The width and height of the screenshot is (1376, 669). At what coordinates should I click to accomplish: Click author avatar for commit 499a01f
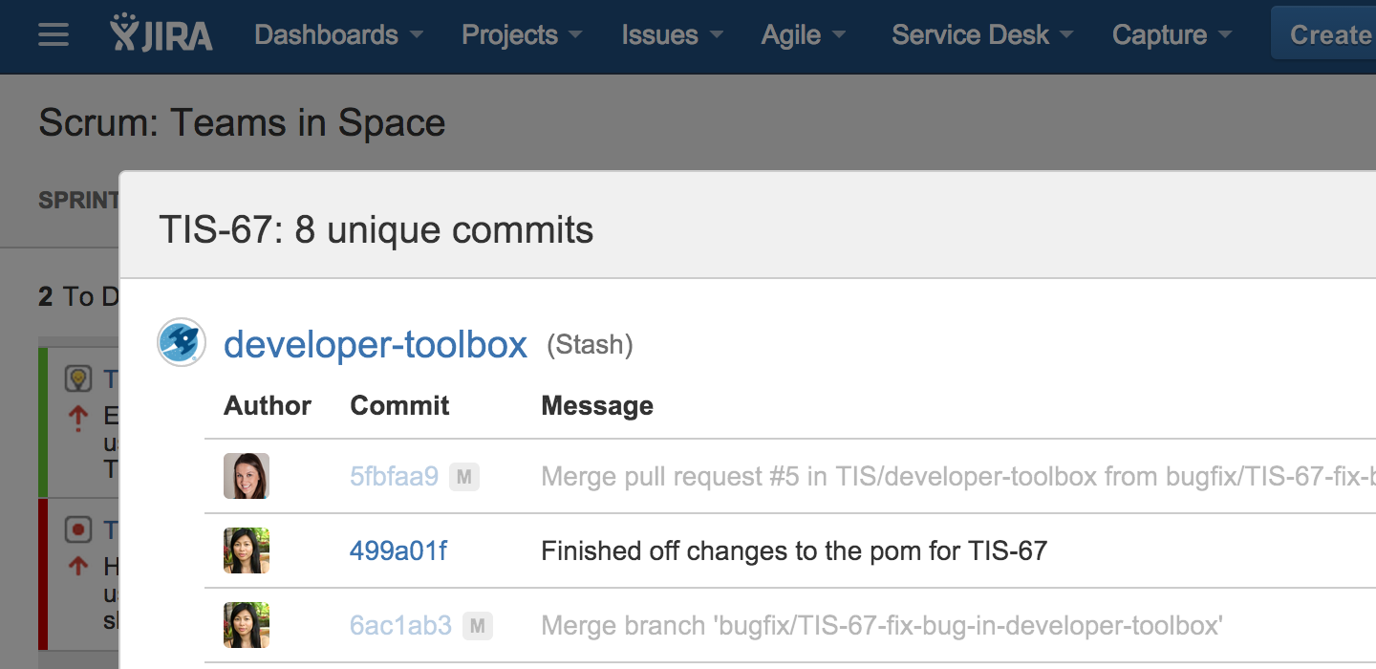coord(247,550)
